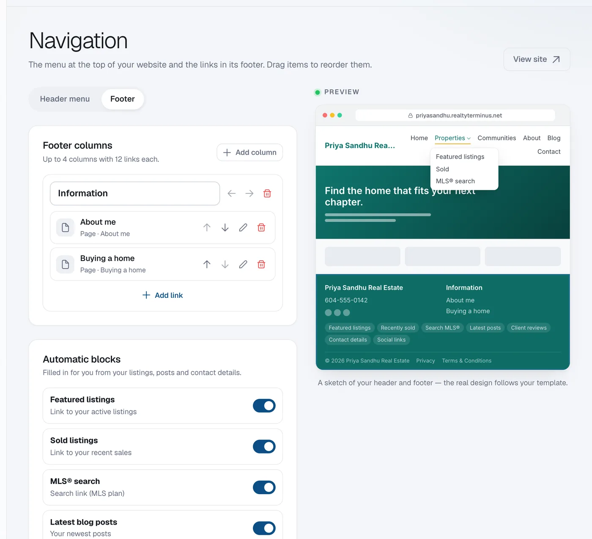Image resolution: width=592 pixels, height=539 pixels.
Task: Click Communities in preview header
Action: pos(497,138)
